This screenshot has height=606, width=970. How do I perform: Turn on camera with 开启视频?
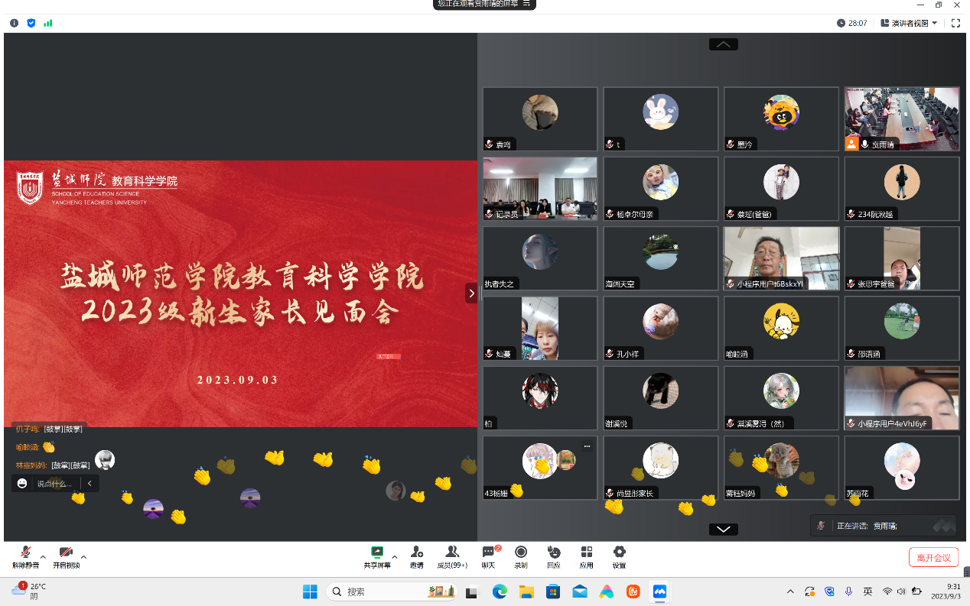66,556
